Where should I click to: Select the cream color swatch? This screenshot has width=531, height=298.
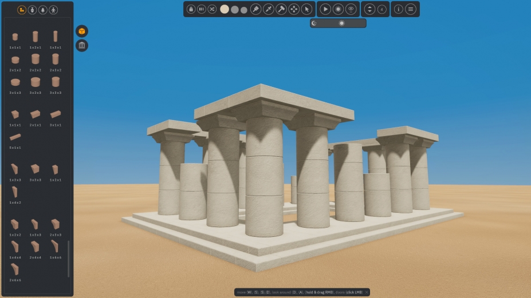point(225,9)
